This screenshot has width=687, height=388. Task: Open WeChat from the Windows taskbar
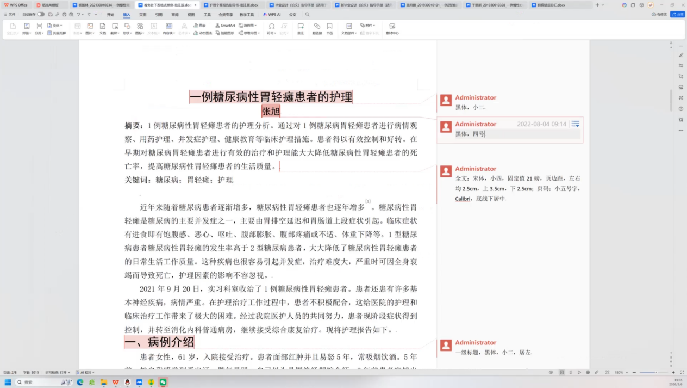[163, 383]
